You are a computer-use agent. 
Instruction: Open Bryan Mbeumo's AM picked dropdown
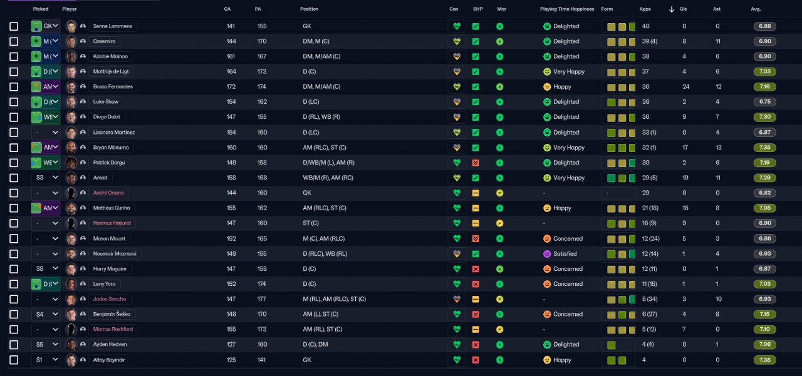(46, 148)
